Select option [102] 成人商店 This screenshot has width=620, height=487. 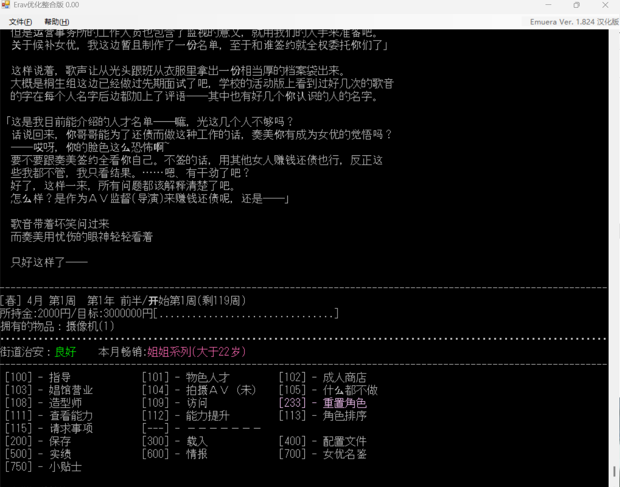tap(322, 377)
